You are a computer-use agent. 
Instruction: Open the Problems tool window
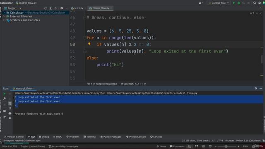(x=73, y=137)
